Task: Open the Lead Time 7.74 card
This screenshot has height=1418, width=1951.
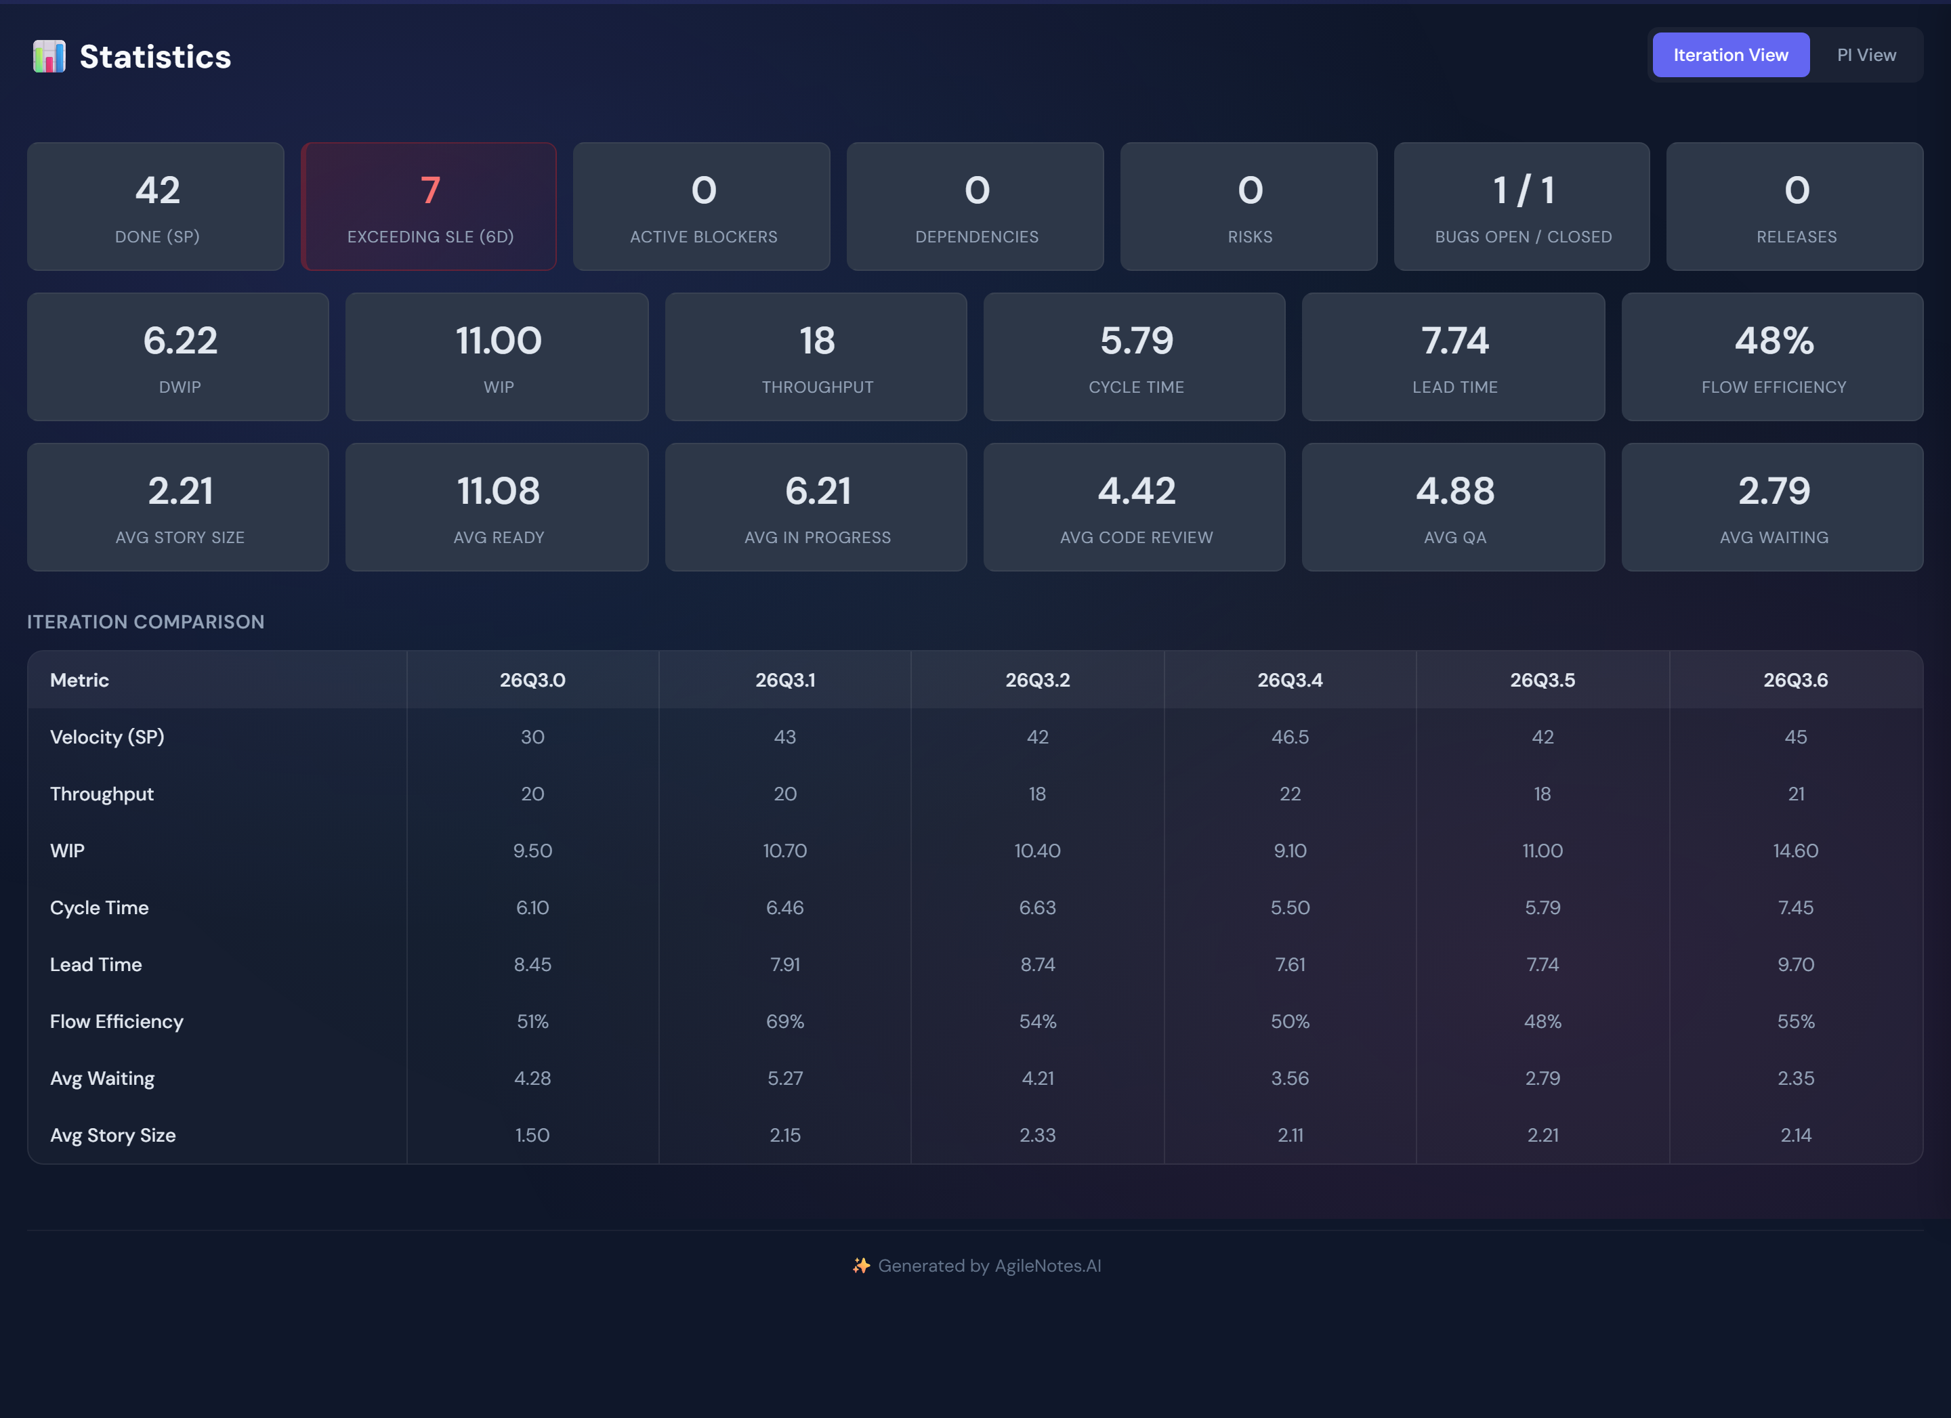Action: point(1454,357)
